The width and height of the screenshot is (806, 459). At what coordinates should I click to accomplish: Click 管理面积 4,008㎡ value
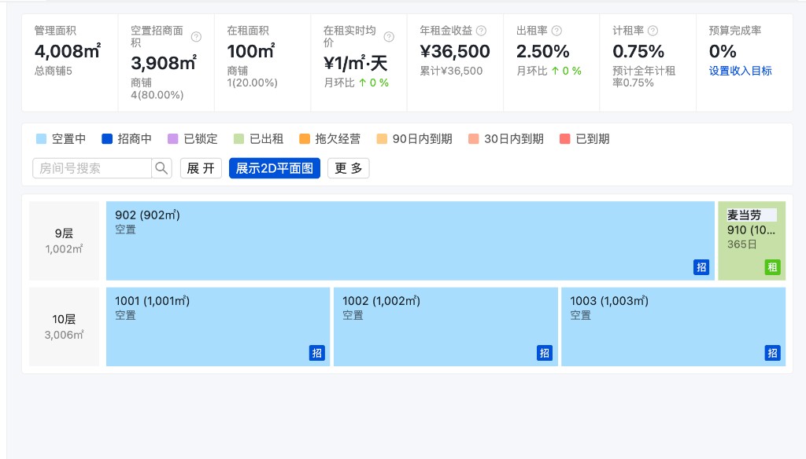pyautogui.click(x=68, y=51)
